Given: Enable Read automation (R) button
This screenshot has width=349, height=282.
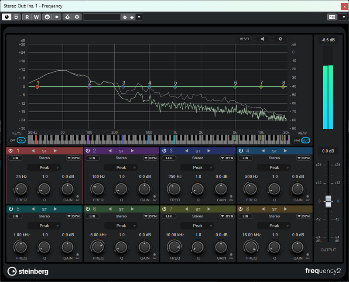Looking at the screenshot, I should point(27,17).
